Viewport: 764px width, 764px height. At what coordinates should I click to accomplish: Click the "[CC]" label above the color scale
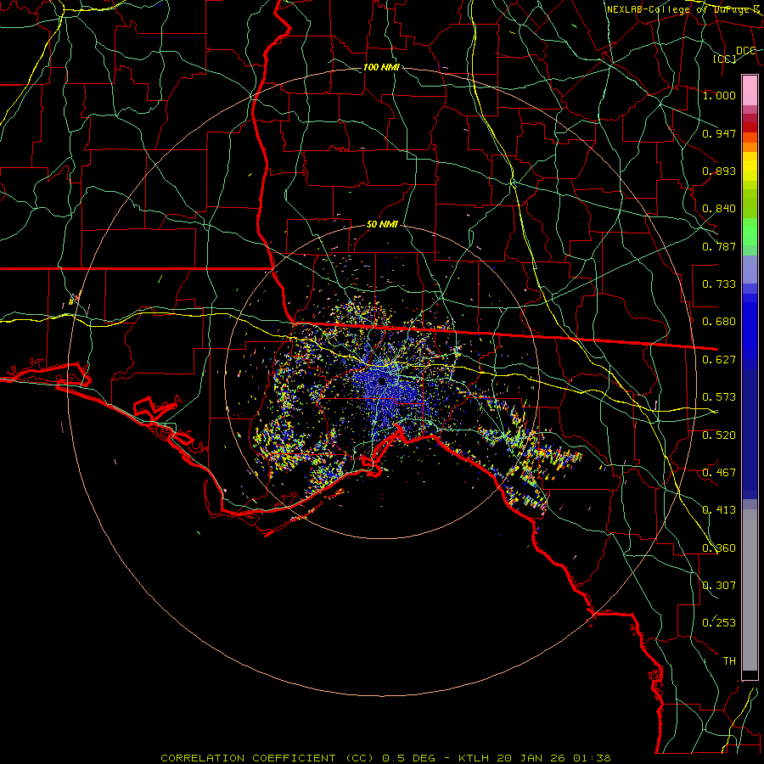point(725,59)
